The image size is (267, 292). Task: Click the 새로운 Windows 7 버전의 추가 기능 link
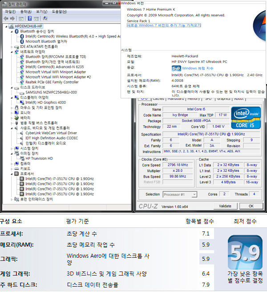click(164, 25)
